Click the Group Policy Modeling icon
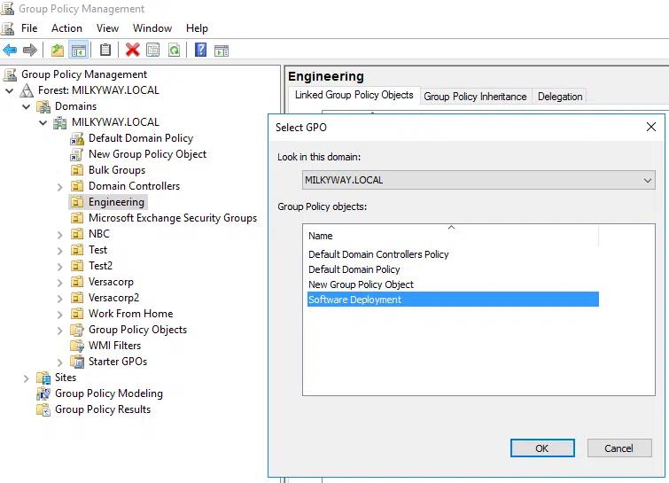This screenshot has height=483, width=669. coord(43,393)
